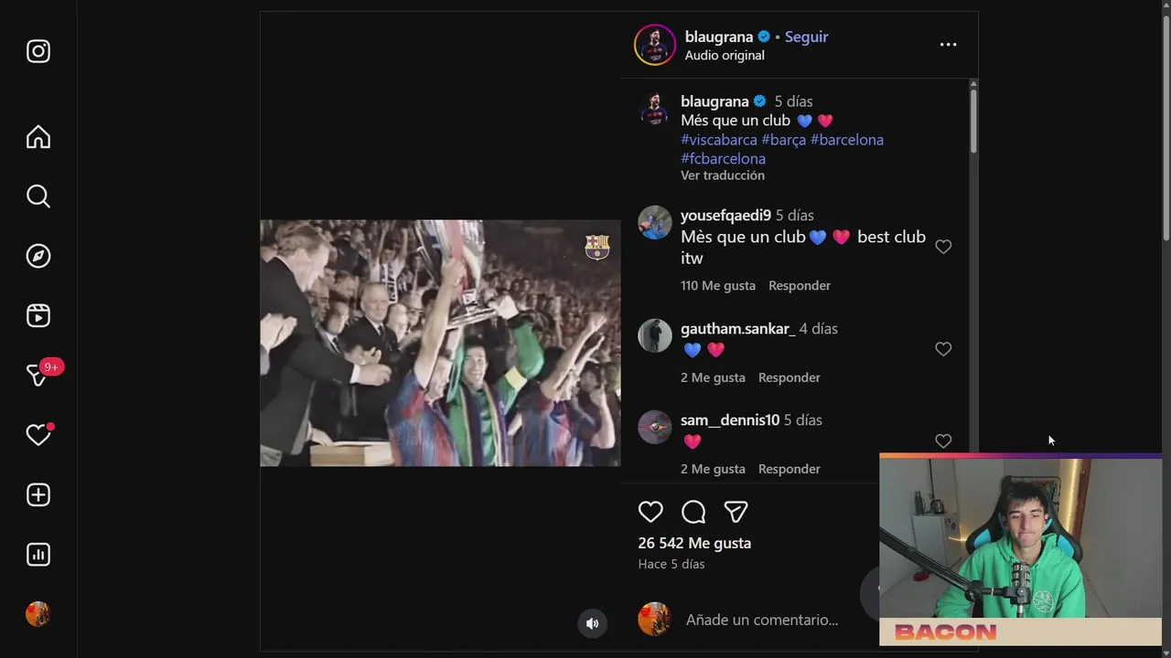Click the comments scrollbar
Viewport: 1171px width, 658px height.
pyautogui.click(x=973, y=119)
